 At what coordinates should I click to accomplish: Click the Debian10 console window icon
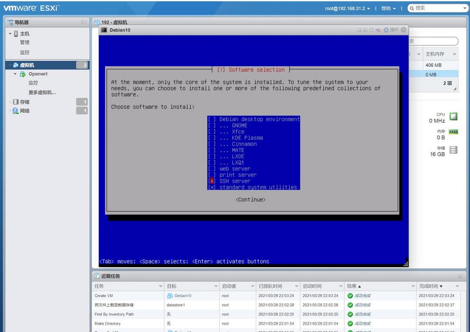point(104,30)
